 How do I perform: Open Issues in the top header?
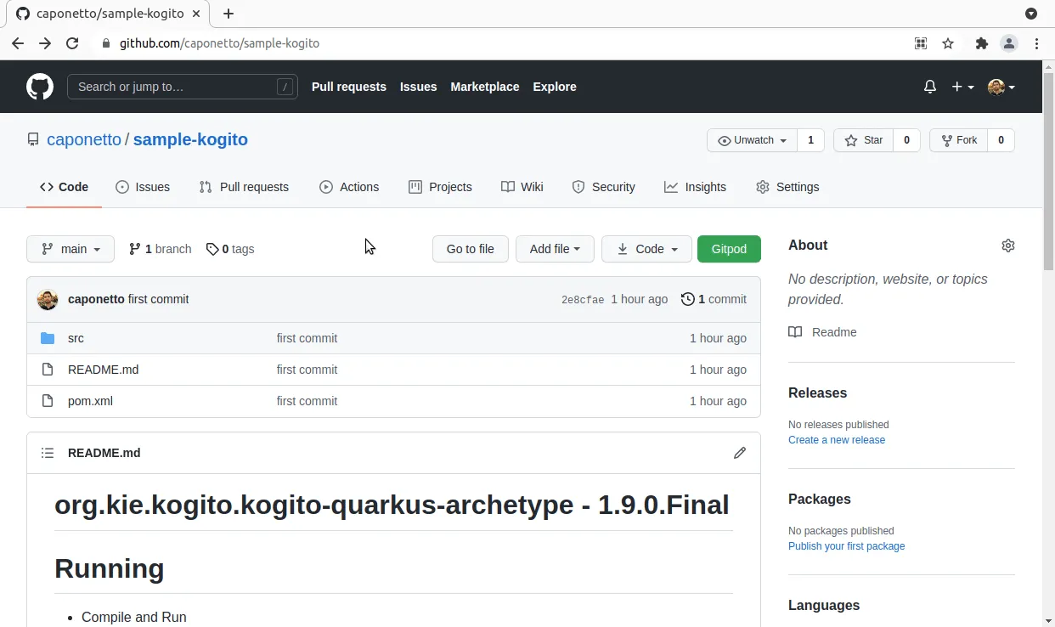pyautogui.click(x=418, y=87)
